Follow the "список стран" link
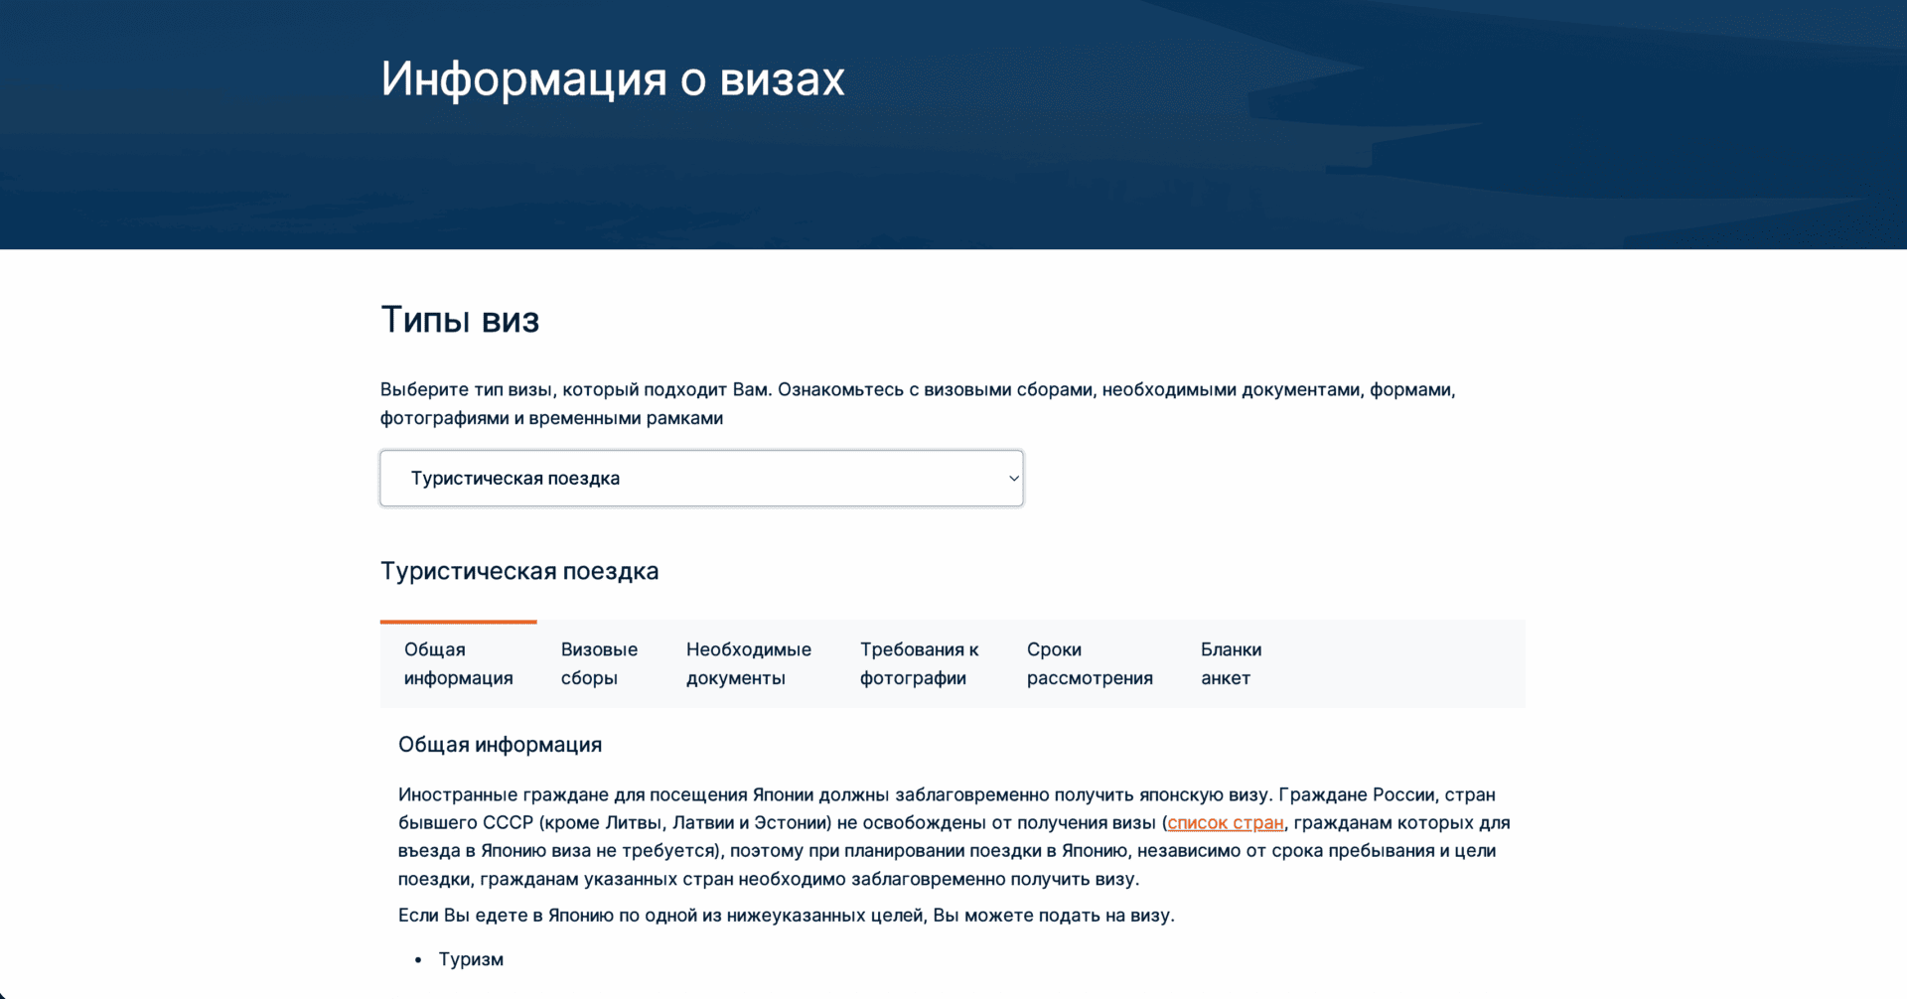Viewport: 1907px width, 999px height. click(x=1226, y=822)
